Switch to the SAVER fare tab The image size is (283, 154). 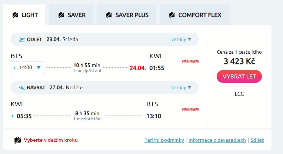[72, 15]
